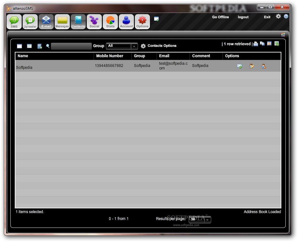298x242 pixels.
Task: Click the '1 row retrieved' text
Action: pos(237,44)
